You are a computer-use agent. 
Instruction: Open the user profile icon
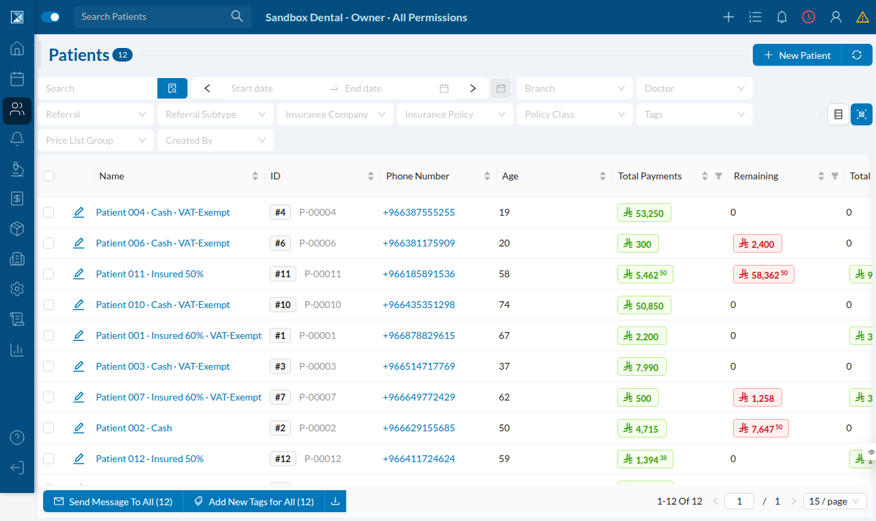(836, 17)
